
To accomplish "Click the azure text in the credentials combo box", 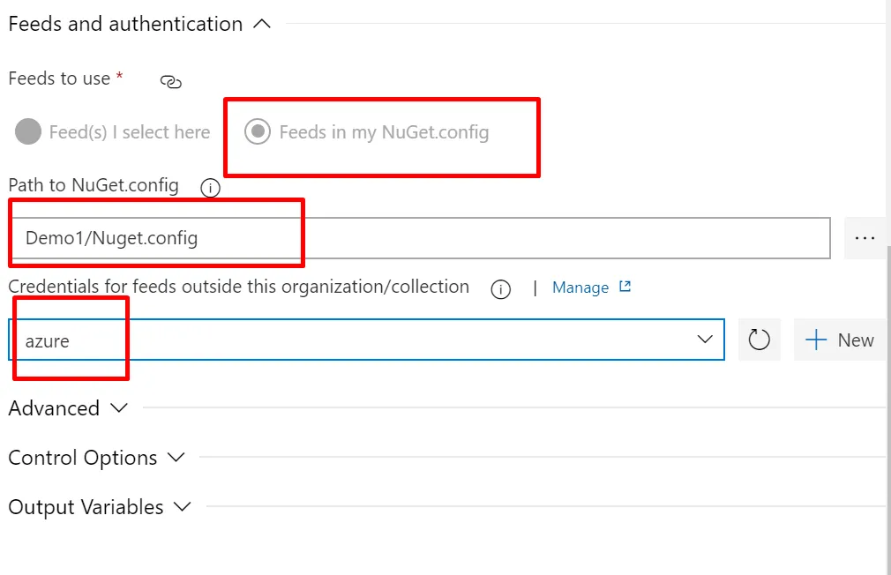I will (48, 341).
